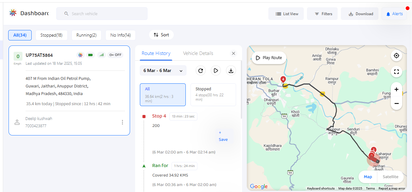Switch to the Vehicle Details tab

point(198,53)
